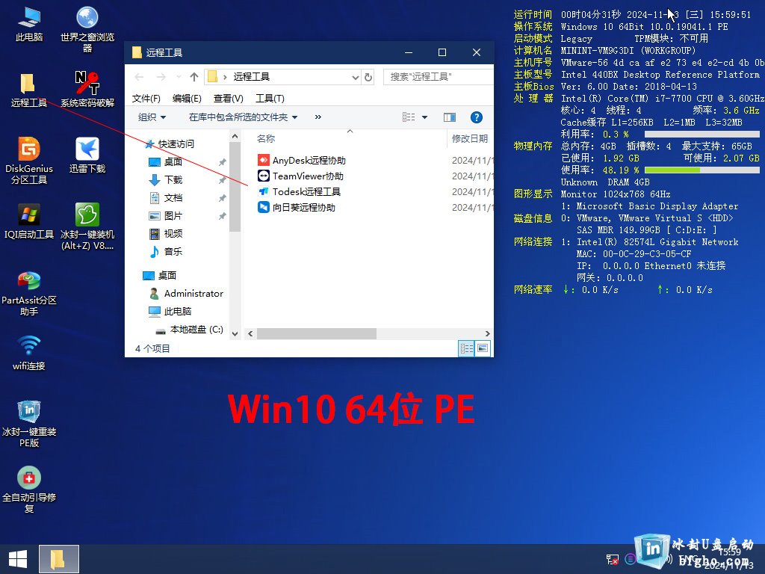Click the file list scroll right arrow
Image resolution: width=765 pixels, height=574 pixels.
487,334
